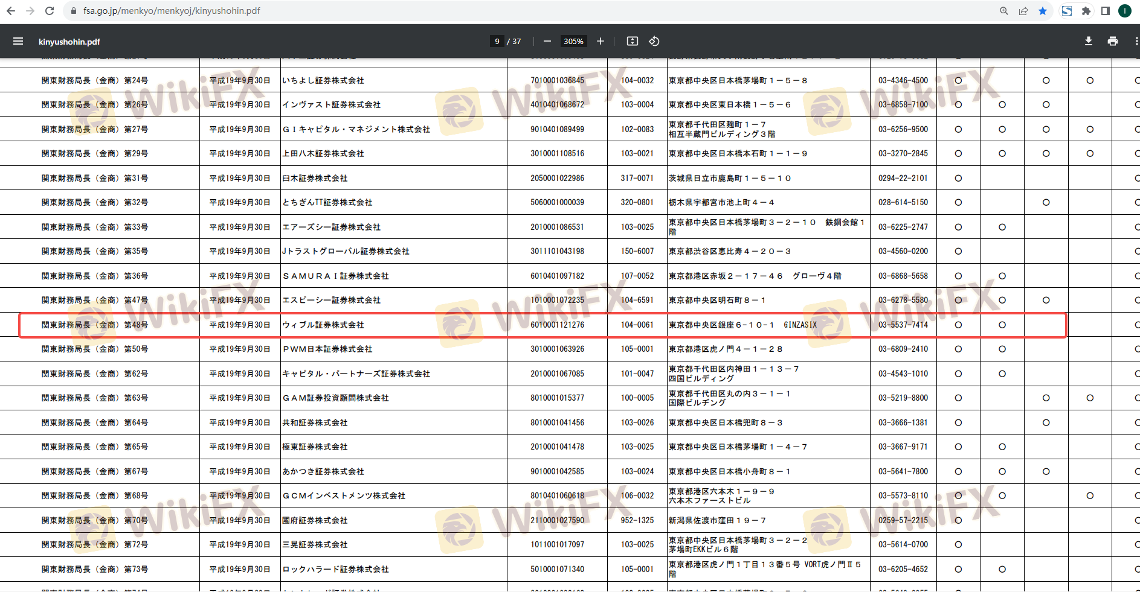
Task: Open the Extensions puzzle piece menu
Action: pyautogui.click(x=1086, y=11)
